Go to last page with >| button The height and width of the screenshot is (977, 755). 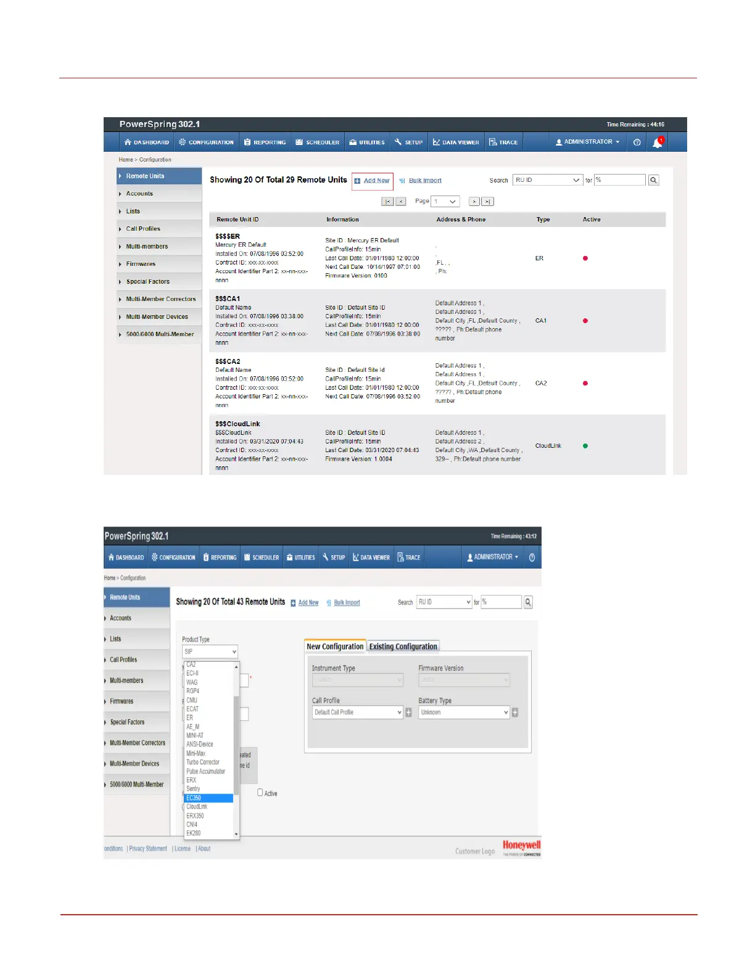coord(488,202)
